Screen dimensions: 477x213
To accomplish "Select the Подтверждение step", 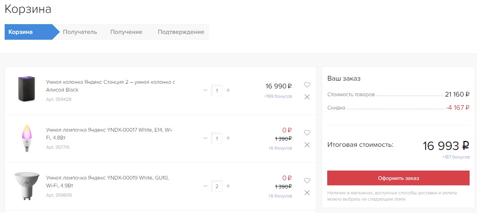I will [181, 32].
